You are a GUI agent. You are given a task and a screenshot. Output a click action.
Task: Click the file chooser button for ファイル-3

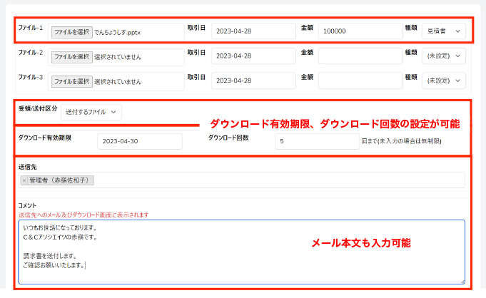[71, 81]
